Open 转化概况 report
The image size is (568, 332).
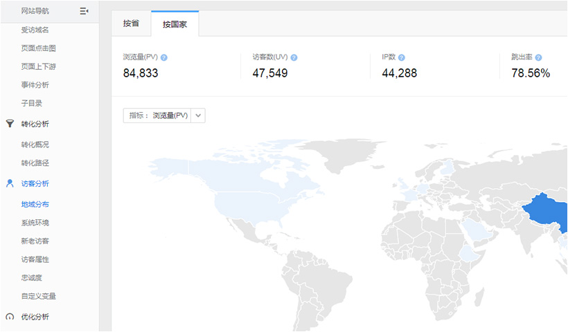coord(35,145)
